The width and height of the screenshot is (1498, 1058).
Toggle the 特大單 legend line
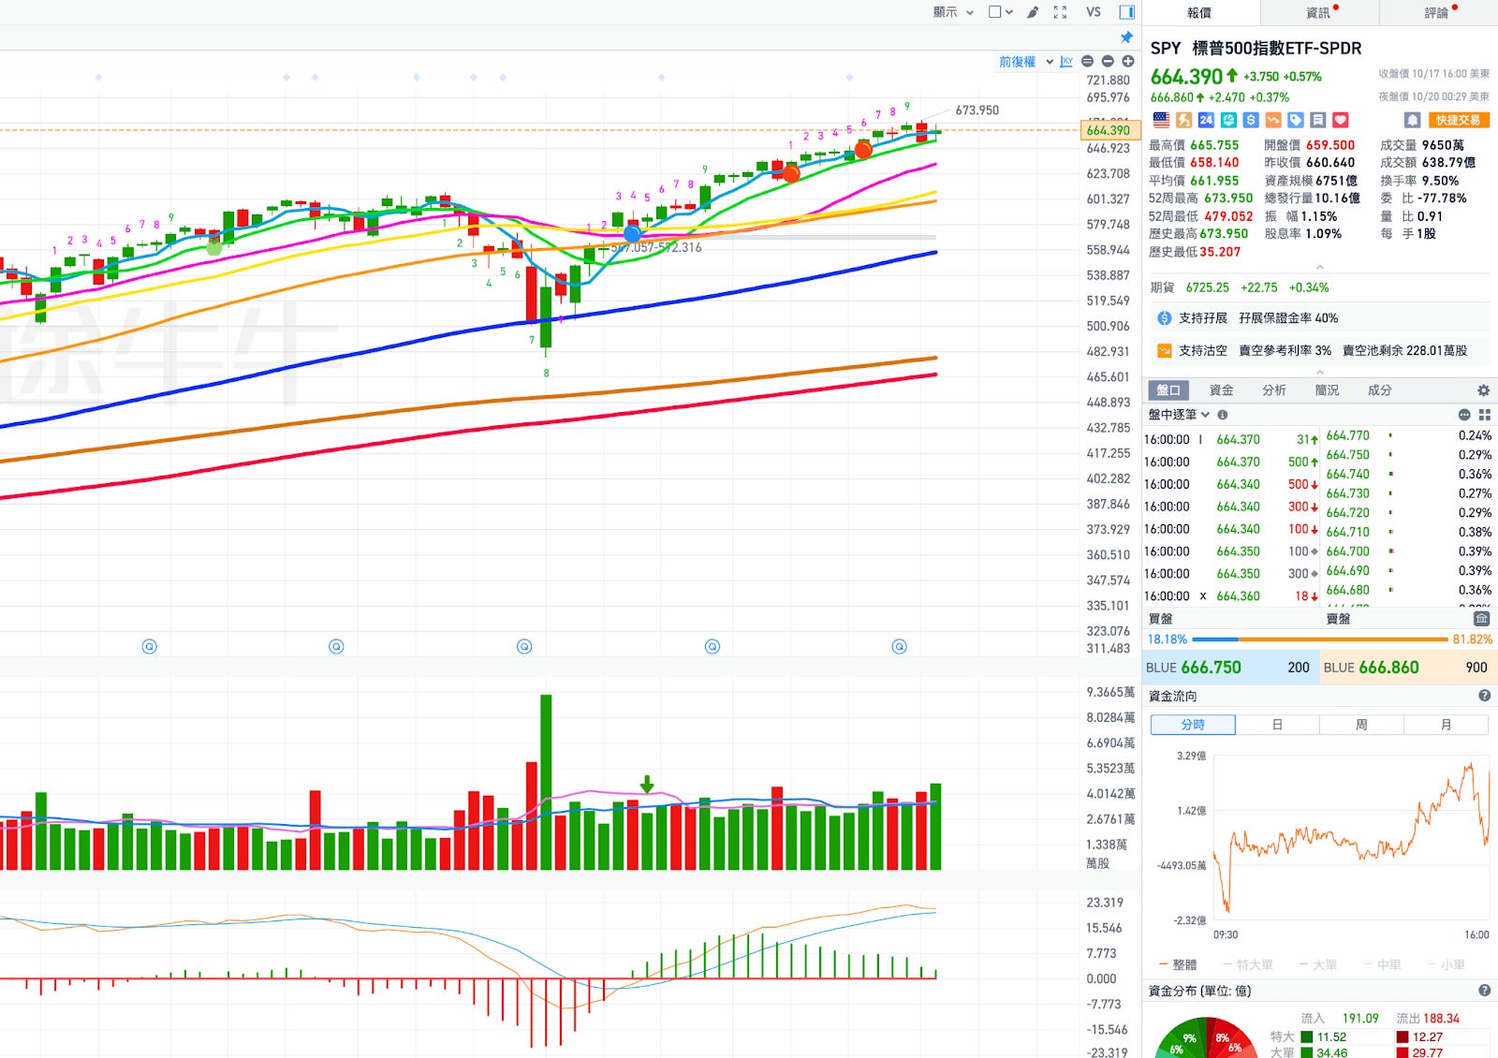tap(1247, 964)
